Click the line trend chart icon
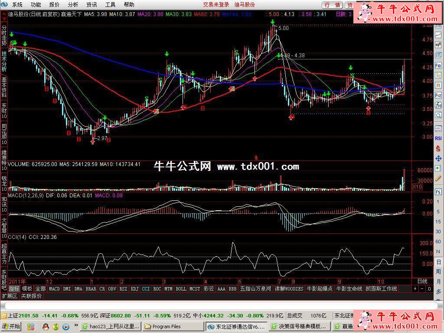This screenshot has width=444, height=333. click(438, 35)
